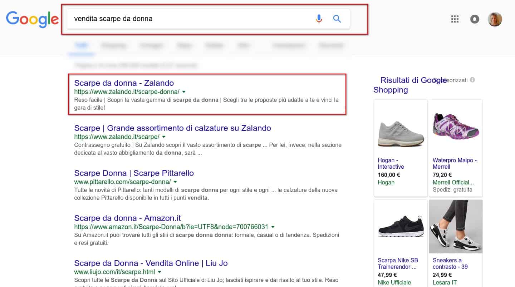Click the snippet starting 'Su Amazon.it puoi trovare'
This screenshot has width=515, height=287.
point(207,239)
